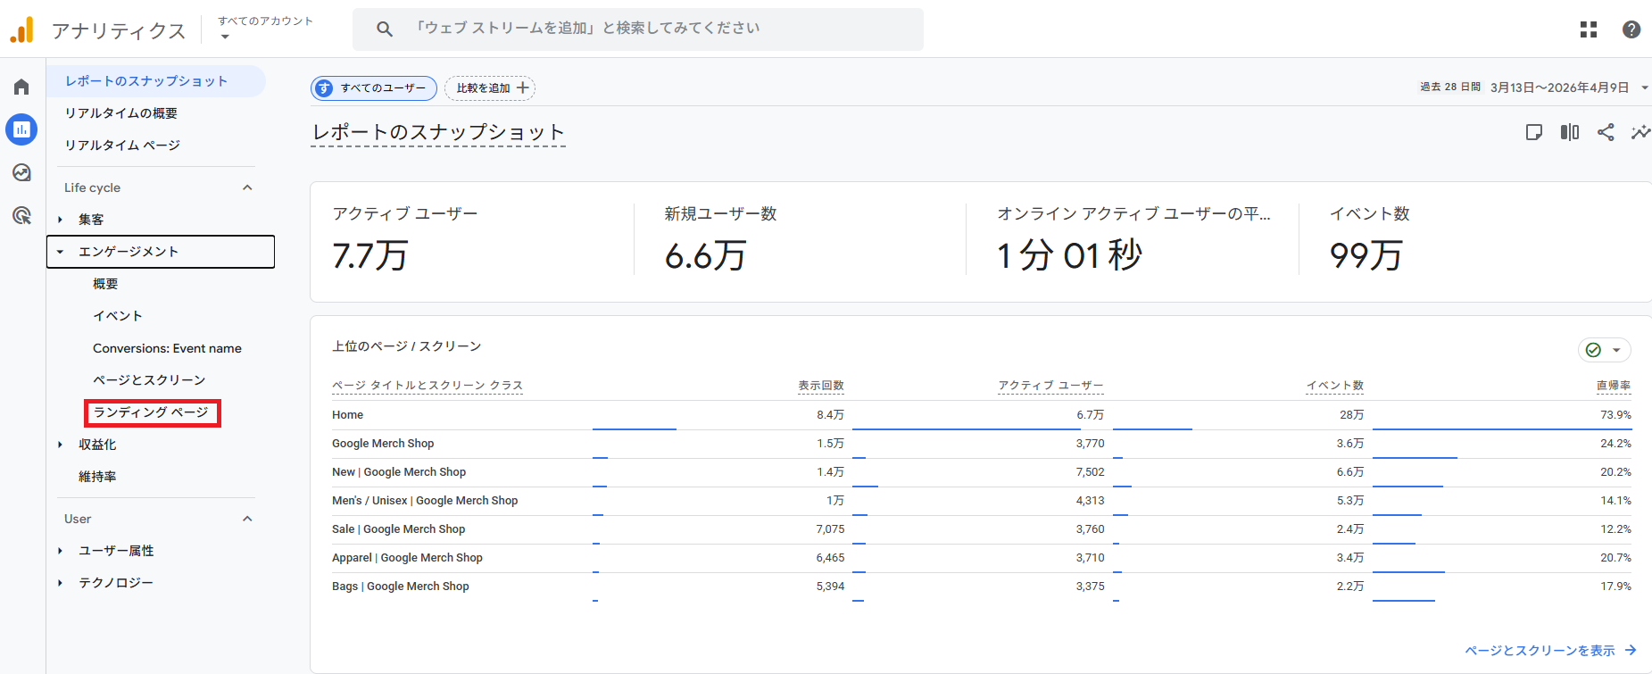Open the 概要 engagement report
The image size is (1652, 674).
click(105, 284)
